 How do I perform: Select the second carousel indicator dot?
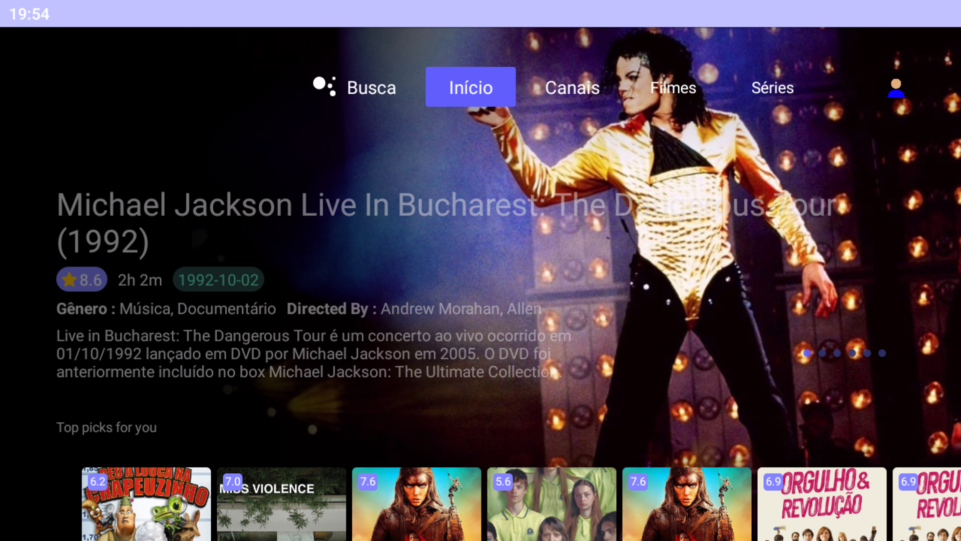pyautogui.click(x=822, y=353)
